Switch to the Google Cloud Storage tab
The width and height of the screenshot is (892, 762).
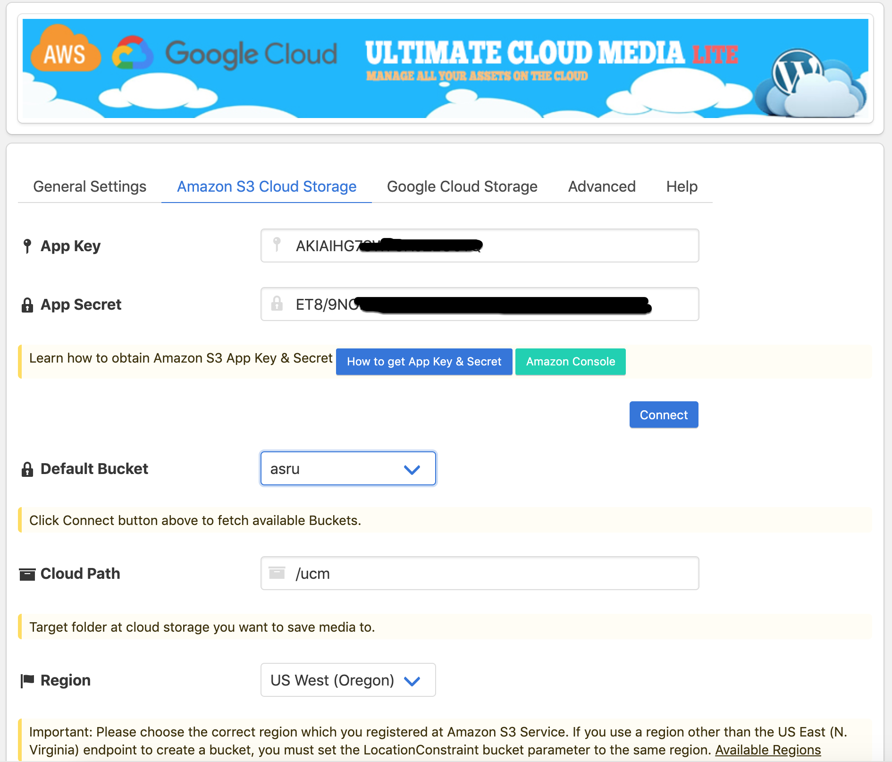[x=462, y=186]
